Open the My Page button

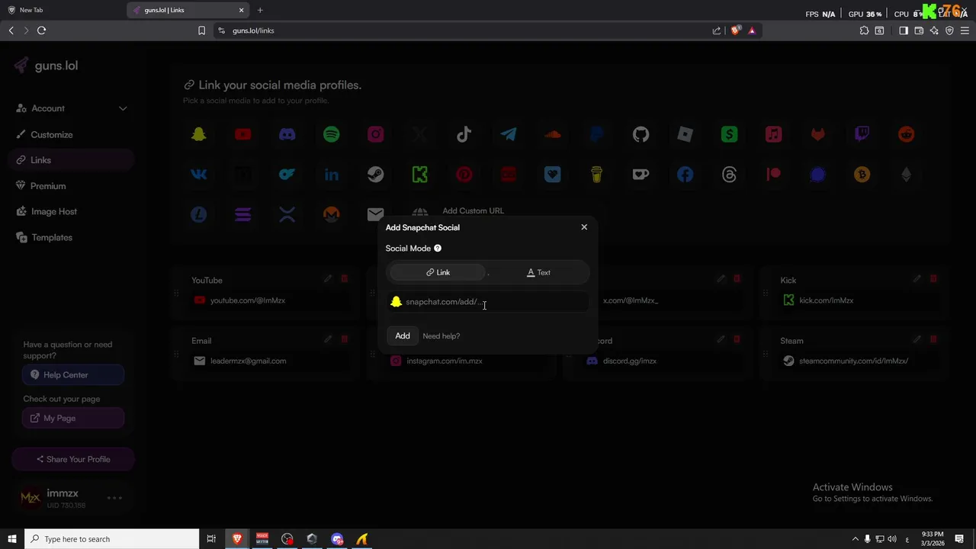(x=73, y=419)
